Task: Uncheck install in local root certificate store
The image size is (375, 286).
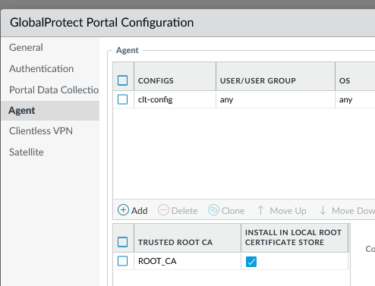Action: coord(251,262)
